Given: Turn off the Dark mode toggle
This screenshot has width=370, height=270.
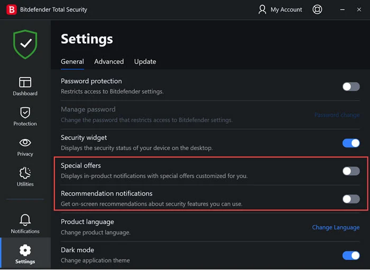Looking at the screenshot, I should click(x=351, y=256).
